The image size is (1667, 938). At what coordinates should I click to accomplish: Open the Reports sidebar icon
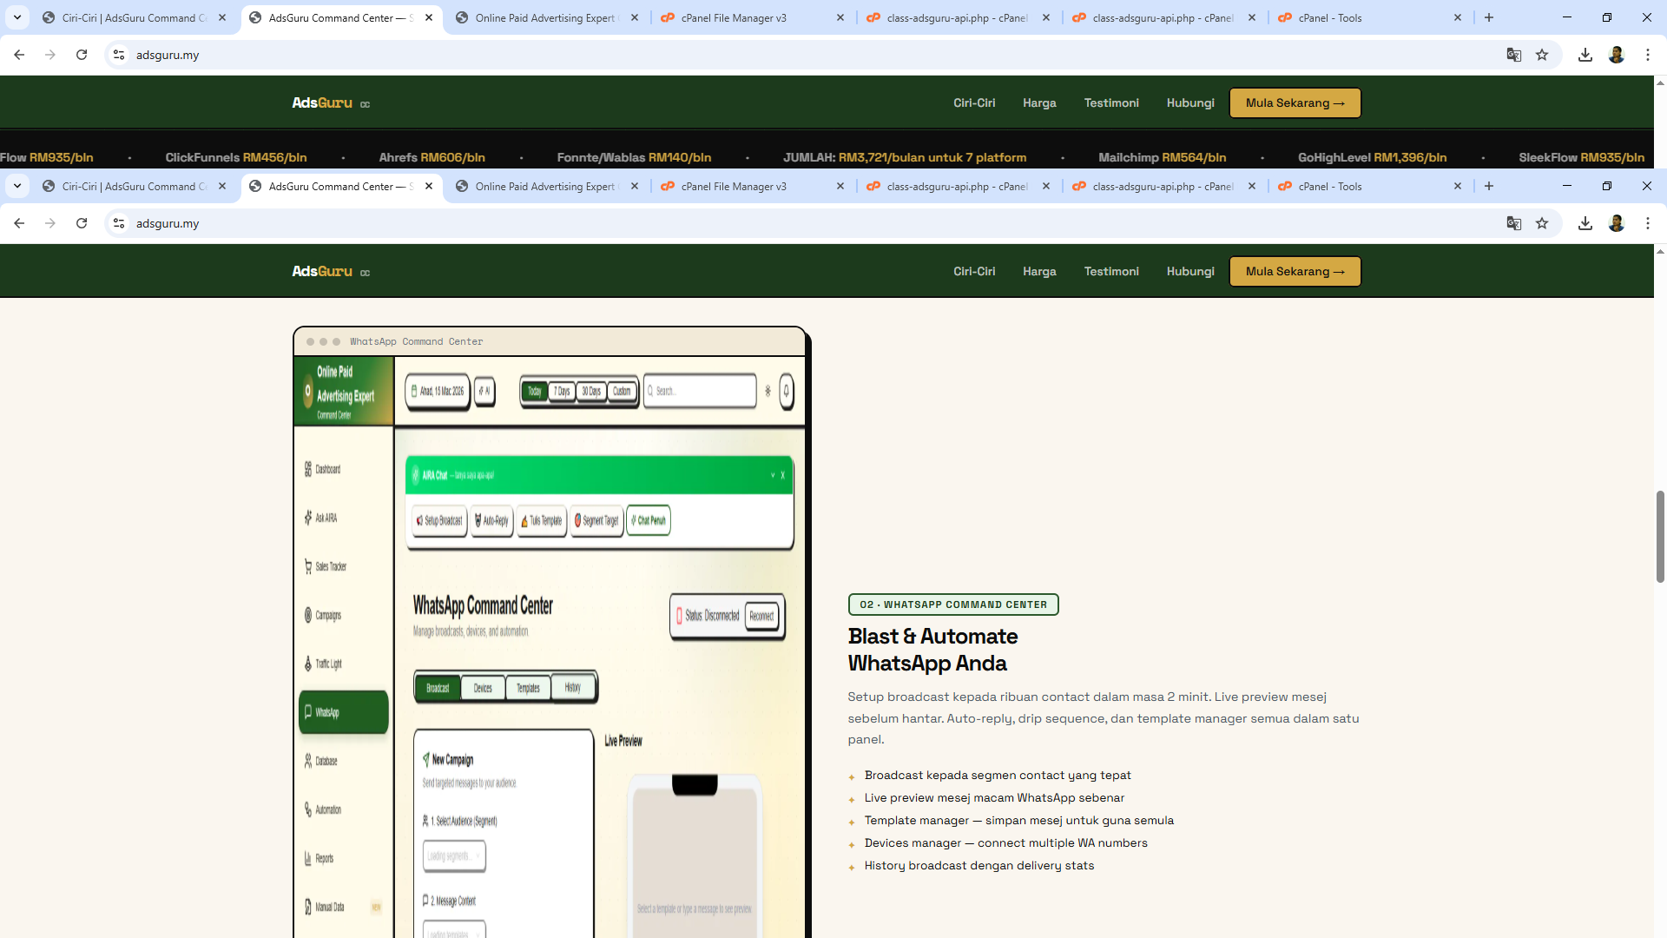308,858
